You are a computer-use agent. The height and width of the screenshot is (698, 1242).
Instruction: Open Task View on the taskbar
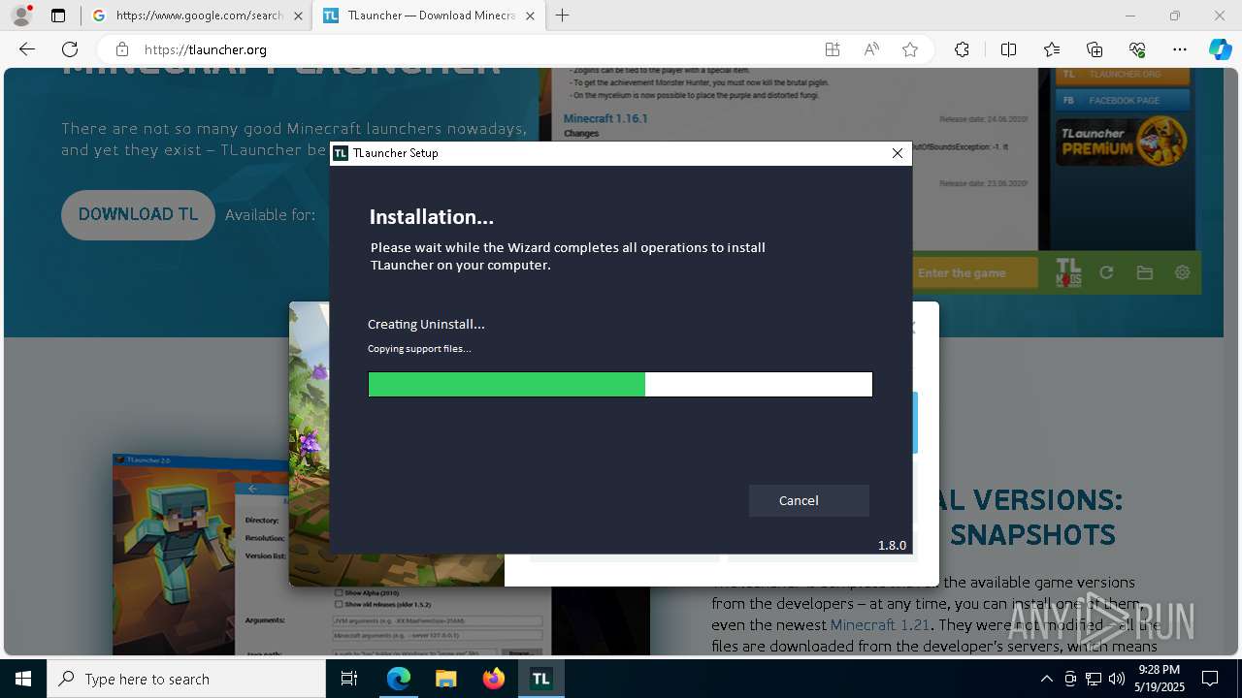(349, 679)
